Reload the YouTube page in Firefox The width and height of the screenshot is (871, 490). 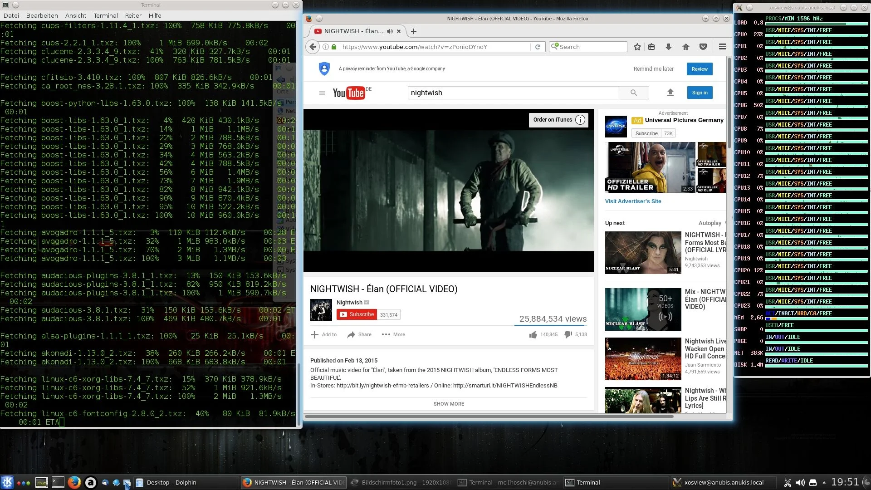coord(538,47)
